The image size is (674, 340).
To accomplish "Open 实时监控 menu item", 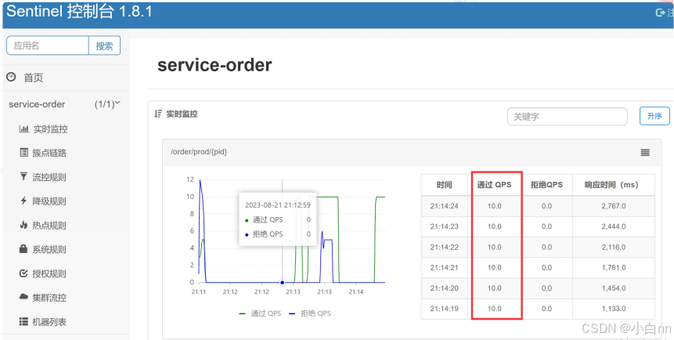I will point(50,129).
